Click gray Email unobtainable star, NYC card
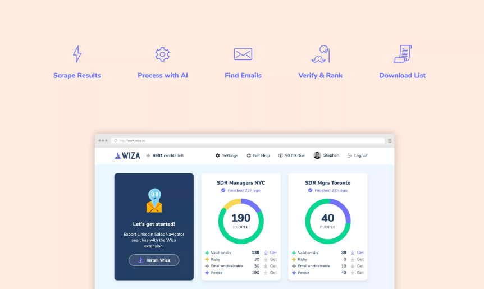 207,266
